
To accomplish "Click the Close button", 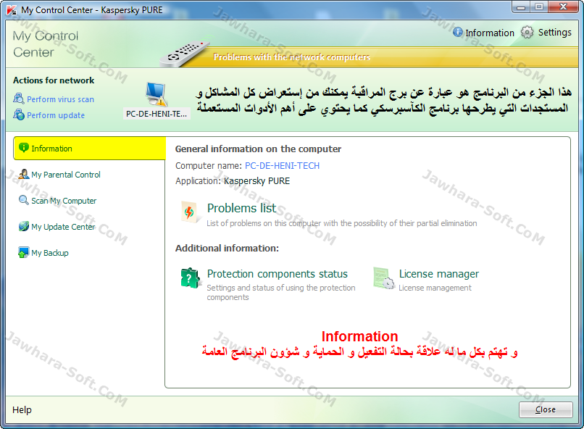I will 546,409.
